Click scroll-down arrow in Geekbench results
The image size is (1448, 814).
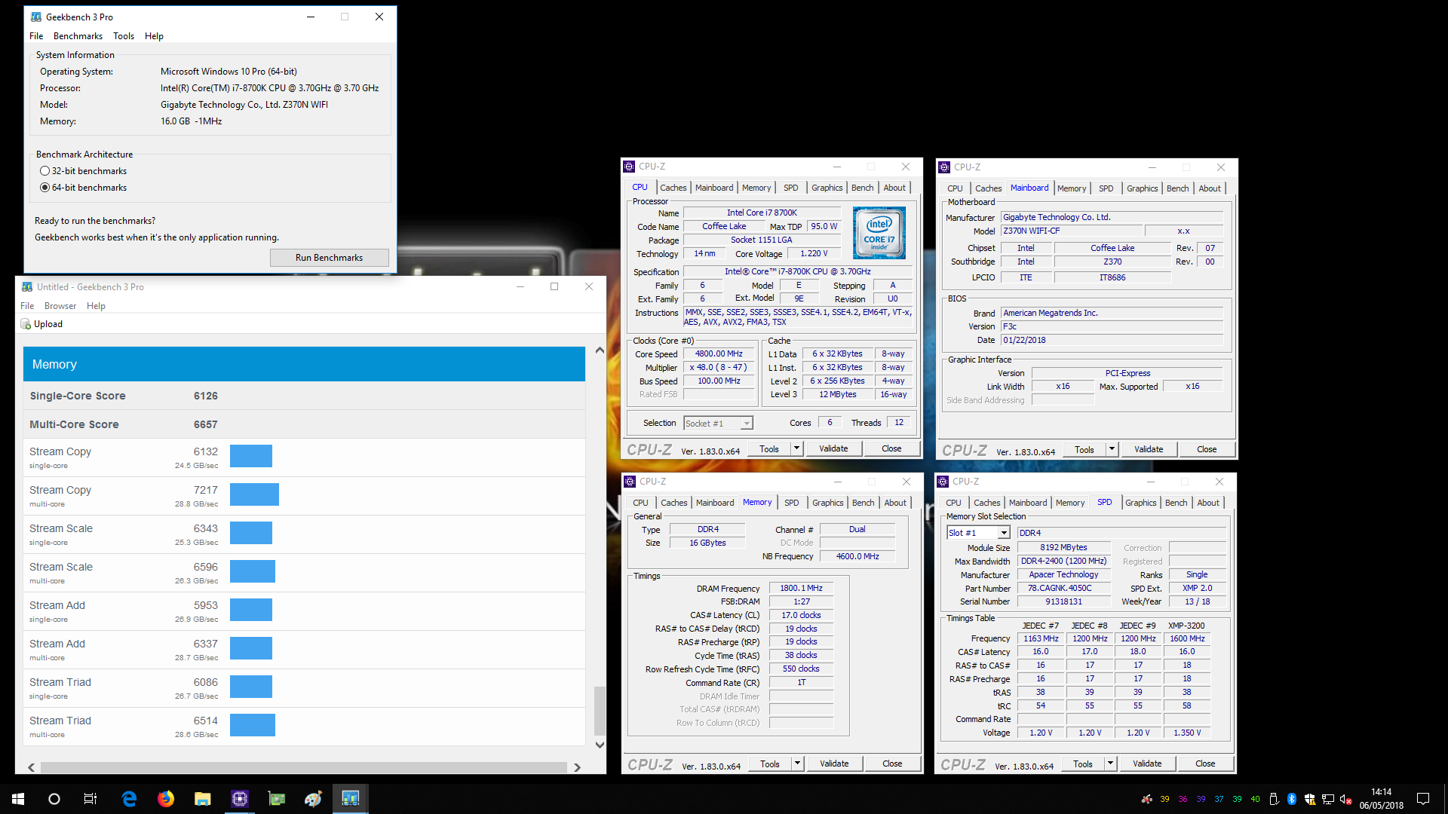tap(600, 745)
